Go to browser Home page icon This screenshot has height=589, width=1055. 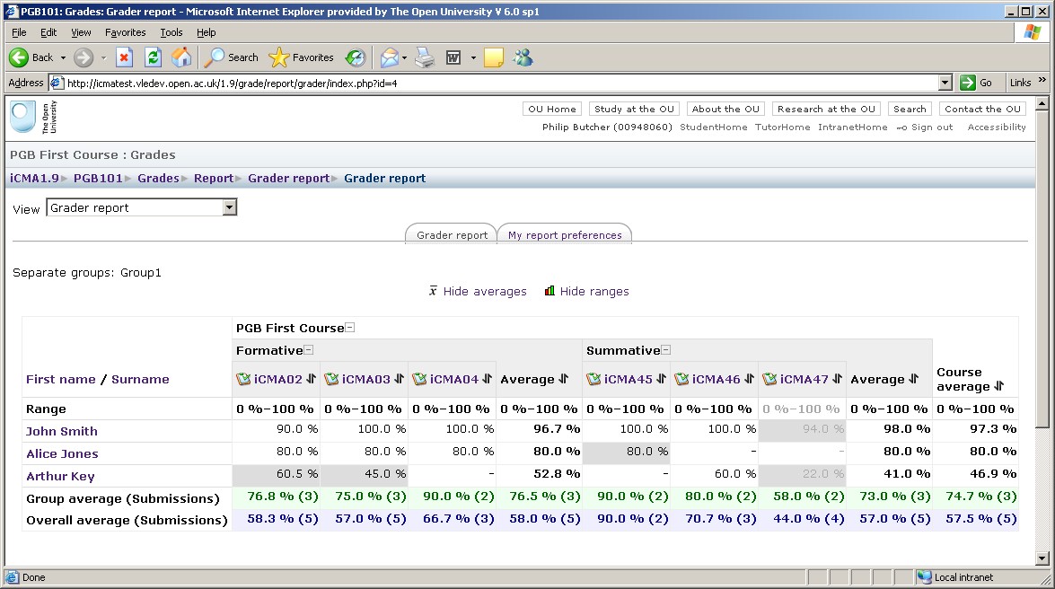(x=181, y=57)
